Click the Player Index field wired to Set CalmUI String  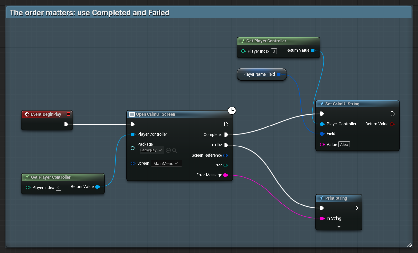point(274,51)
